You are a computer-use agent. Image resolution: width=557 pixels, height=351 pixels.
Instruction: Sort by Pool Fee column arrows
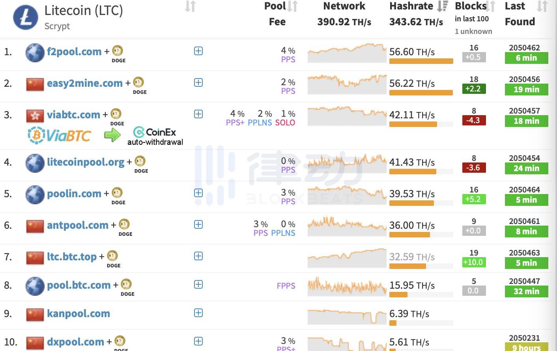click(292, 6)
